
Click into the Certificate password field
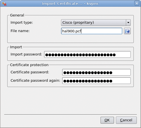pyautogui.click(x=96, y=72)
